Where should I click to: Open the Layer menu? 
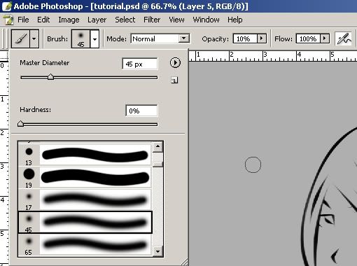97,20
